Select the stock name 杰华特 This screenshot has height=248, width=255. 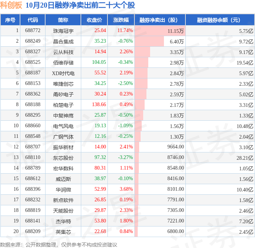[x=63, y=221]
